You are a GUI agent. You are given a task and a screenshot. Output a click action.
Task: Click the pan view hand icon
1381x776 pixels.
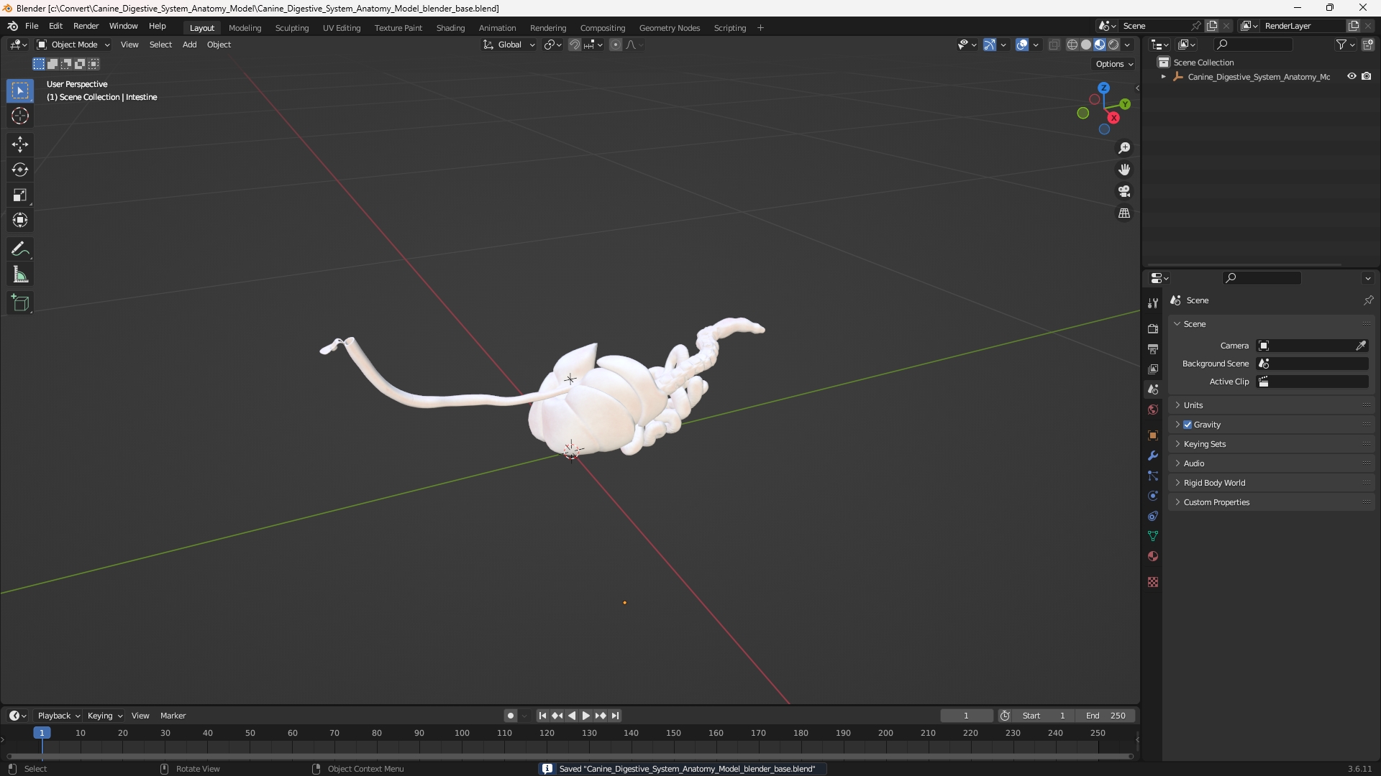coord(1124,170)
